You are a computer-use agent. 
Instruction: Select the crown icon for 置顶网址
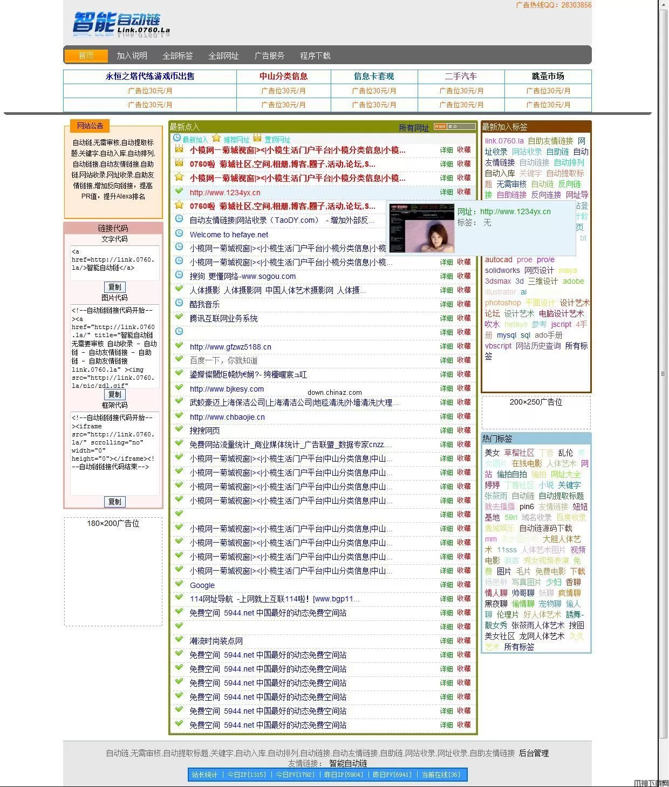tap(258, 139)
